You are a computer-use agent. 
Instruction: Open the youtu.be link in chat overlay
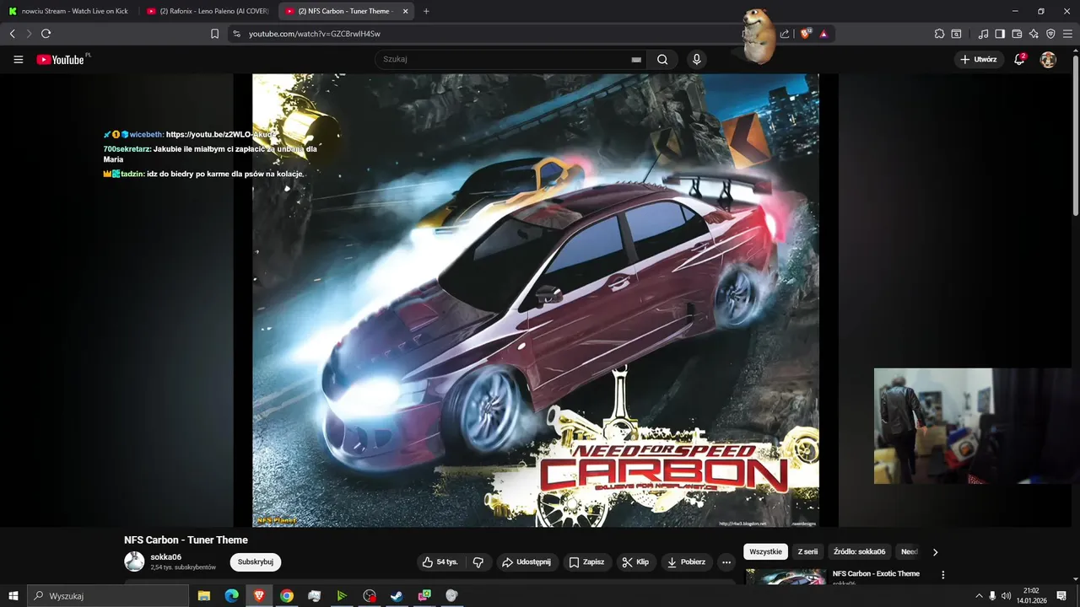[221, 135]
